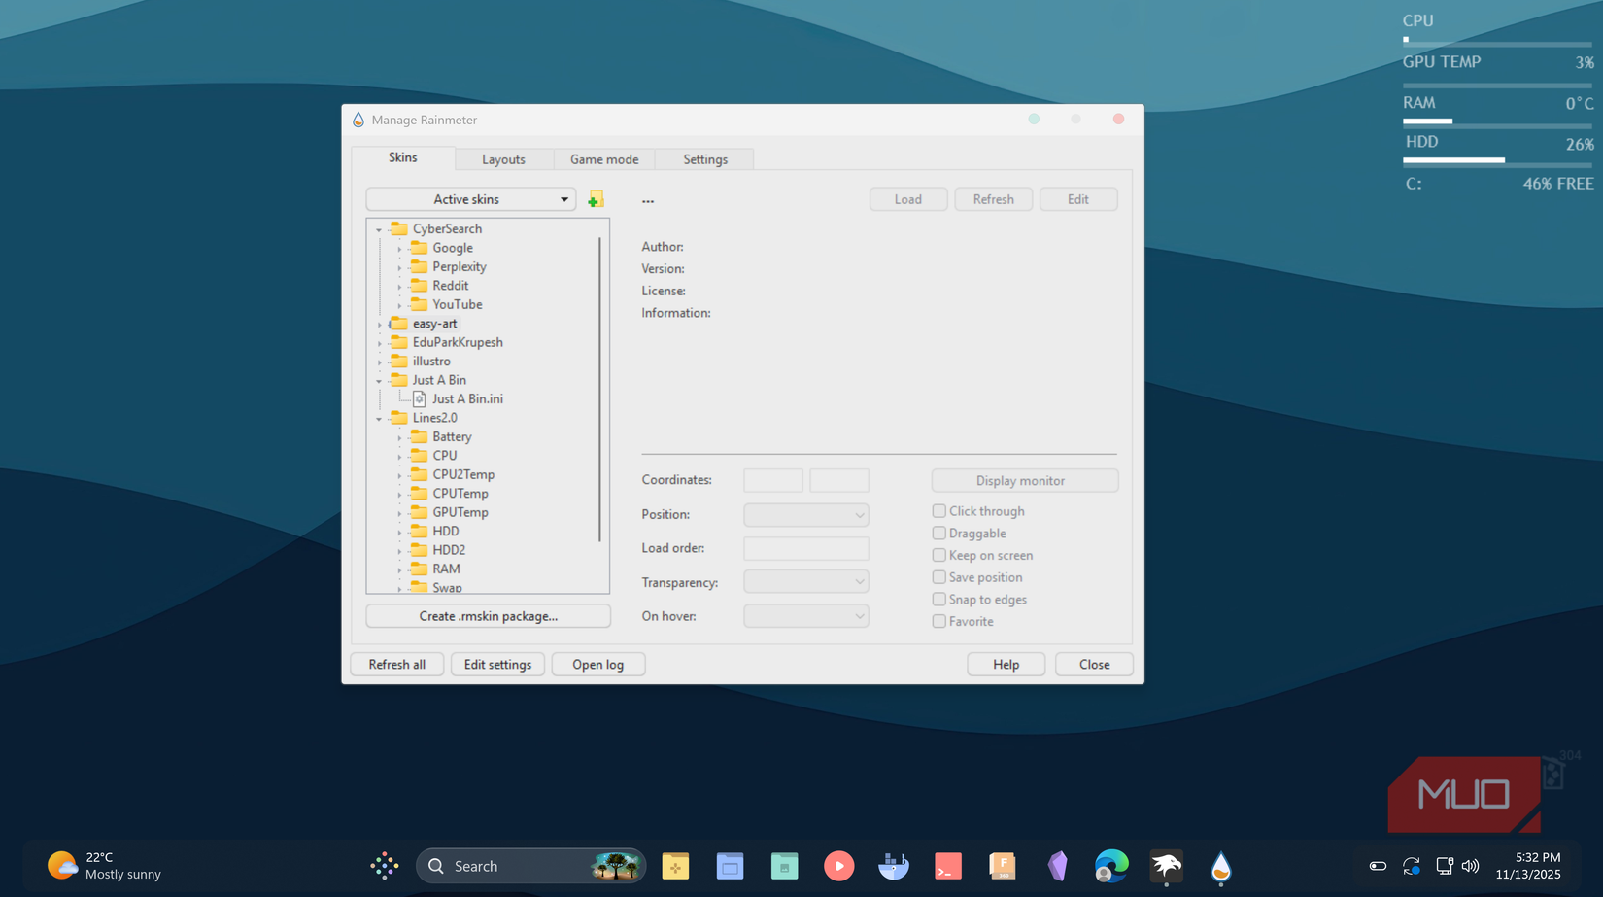Viewport: 1603px width, 897px height.
Task: Collapse the CyberSearch folder tree
Action: [x=379, y=228]
